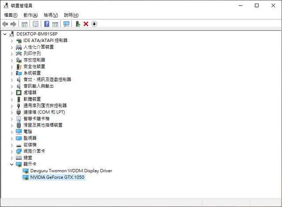Click the Back arrow in the toolbar
The height and width of the screenshot is (207, 282).
(5, 24)
